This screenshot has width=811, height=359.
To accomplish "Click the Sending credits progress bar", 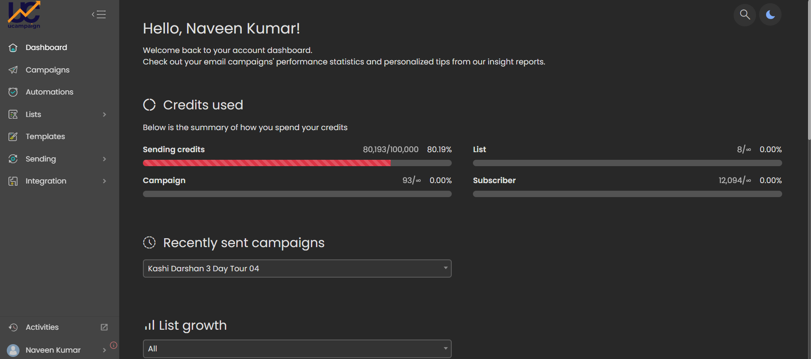I will (x=297, y=163).
